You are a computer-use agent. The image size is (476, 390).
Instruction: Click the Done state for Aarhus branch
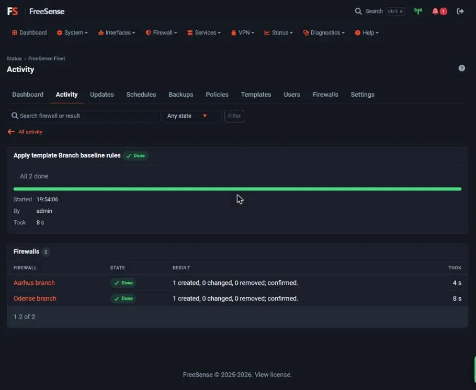[x=123, y=282]
